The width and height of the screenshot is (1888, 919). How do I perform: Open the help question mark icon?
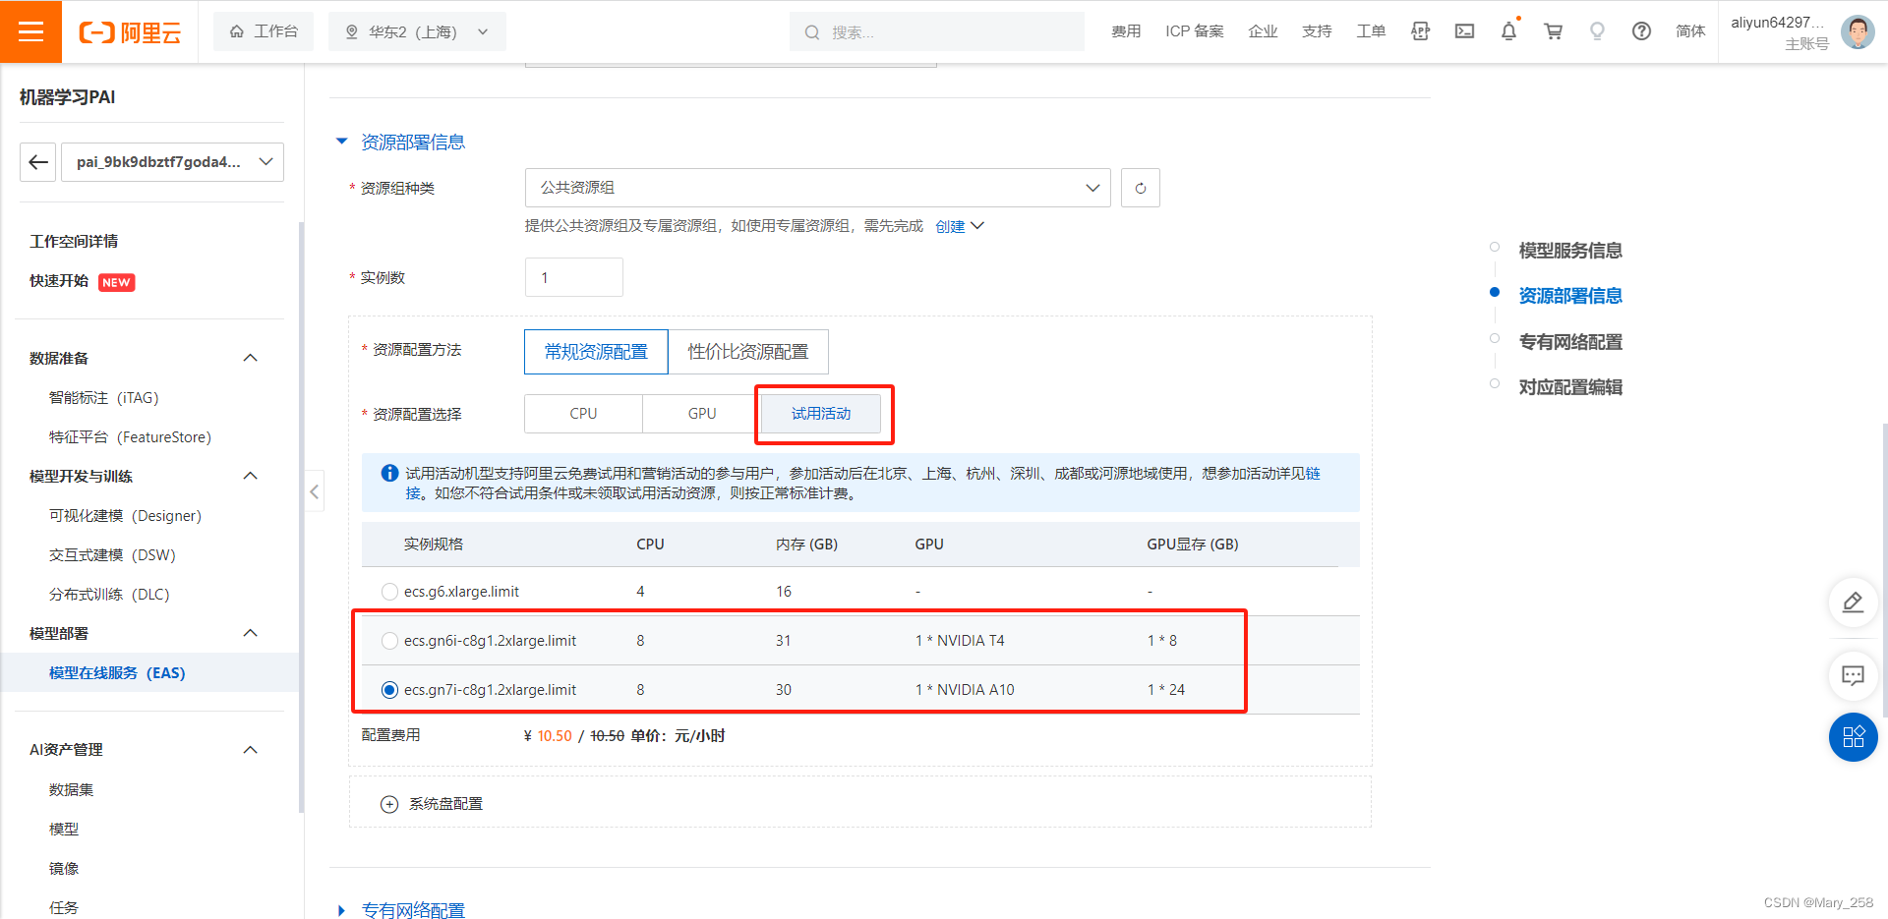point(1641,31)
